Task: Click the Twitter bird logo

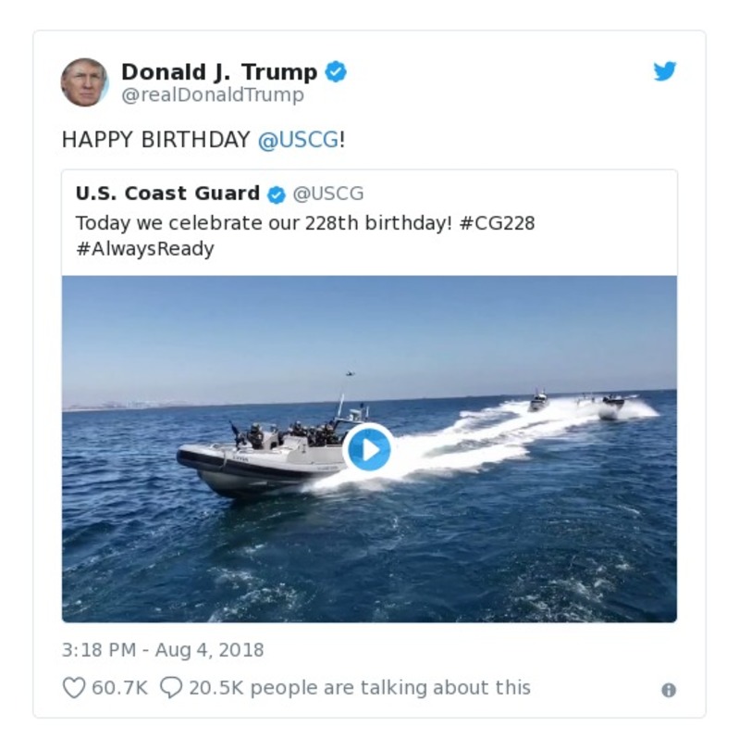Action: click(x=666, y=70)
